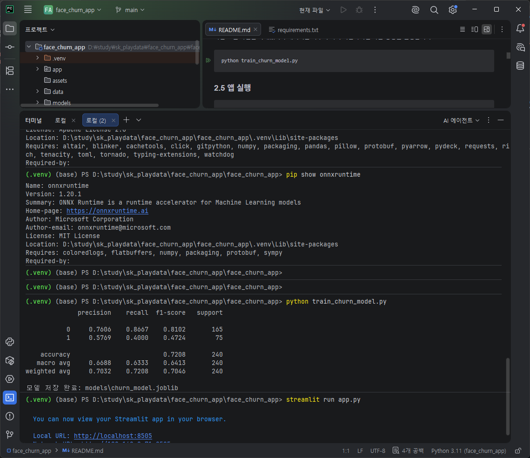Open the main branch dropdown
Screen dimensions: 530x458
tap(130, 10)
